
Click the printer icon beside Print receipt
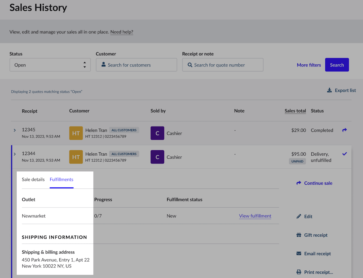[299, 272]
